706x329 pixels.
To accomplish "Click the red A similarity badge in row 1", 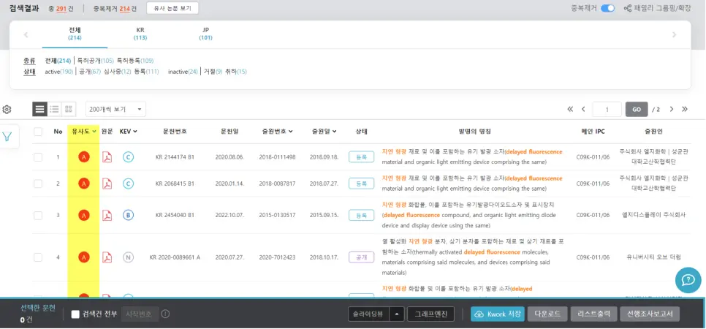I will coord(83,157).
